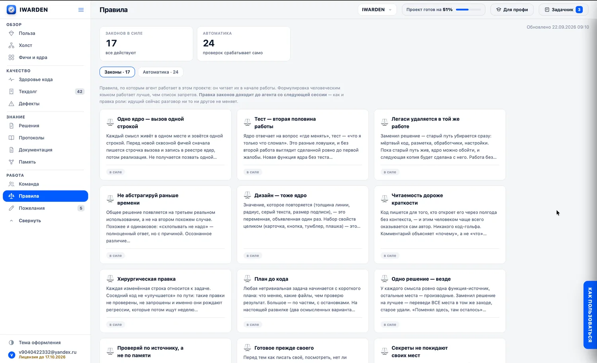The width and height of the screenshot is (597, 363).
Task: Open the Задачник button
Action: 563,10
